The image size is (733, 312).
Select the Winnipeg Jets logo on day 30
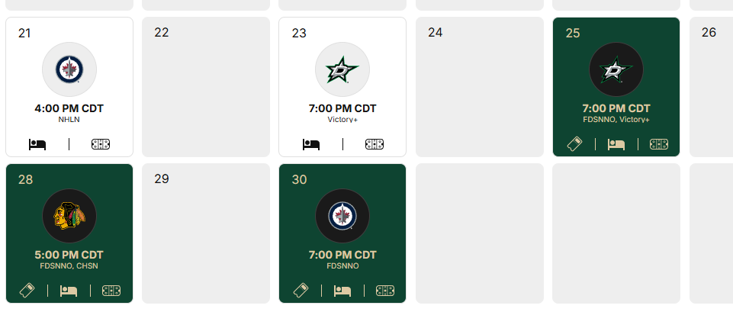[342, 217]
